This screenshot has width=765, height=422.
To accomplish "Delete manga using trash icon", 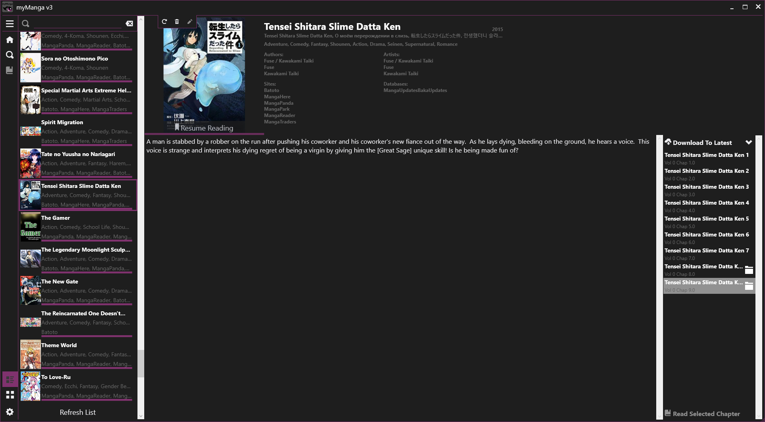I will [177, 21].
